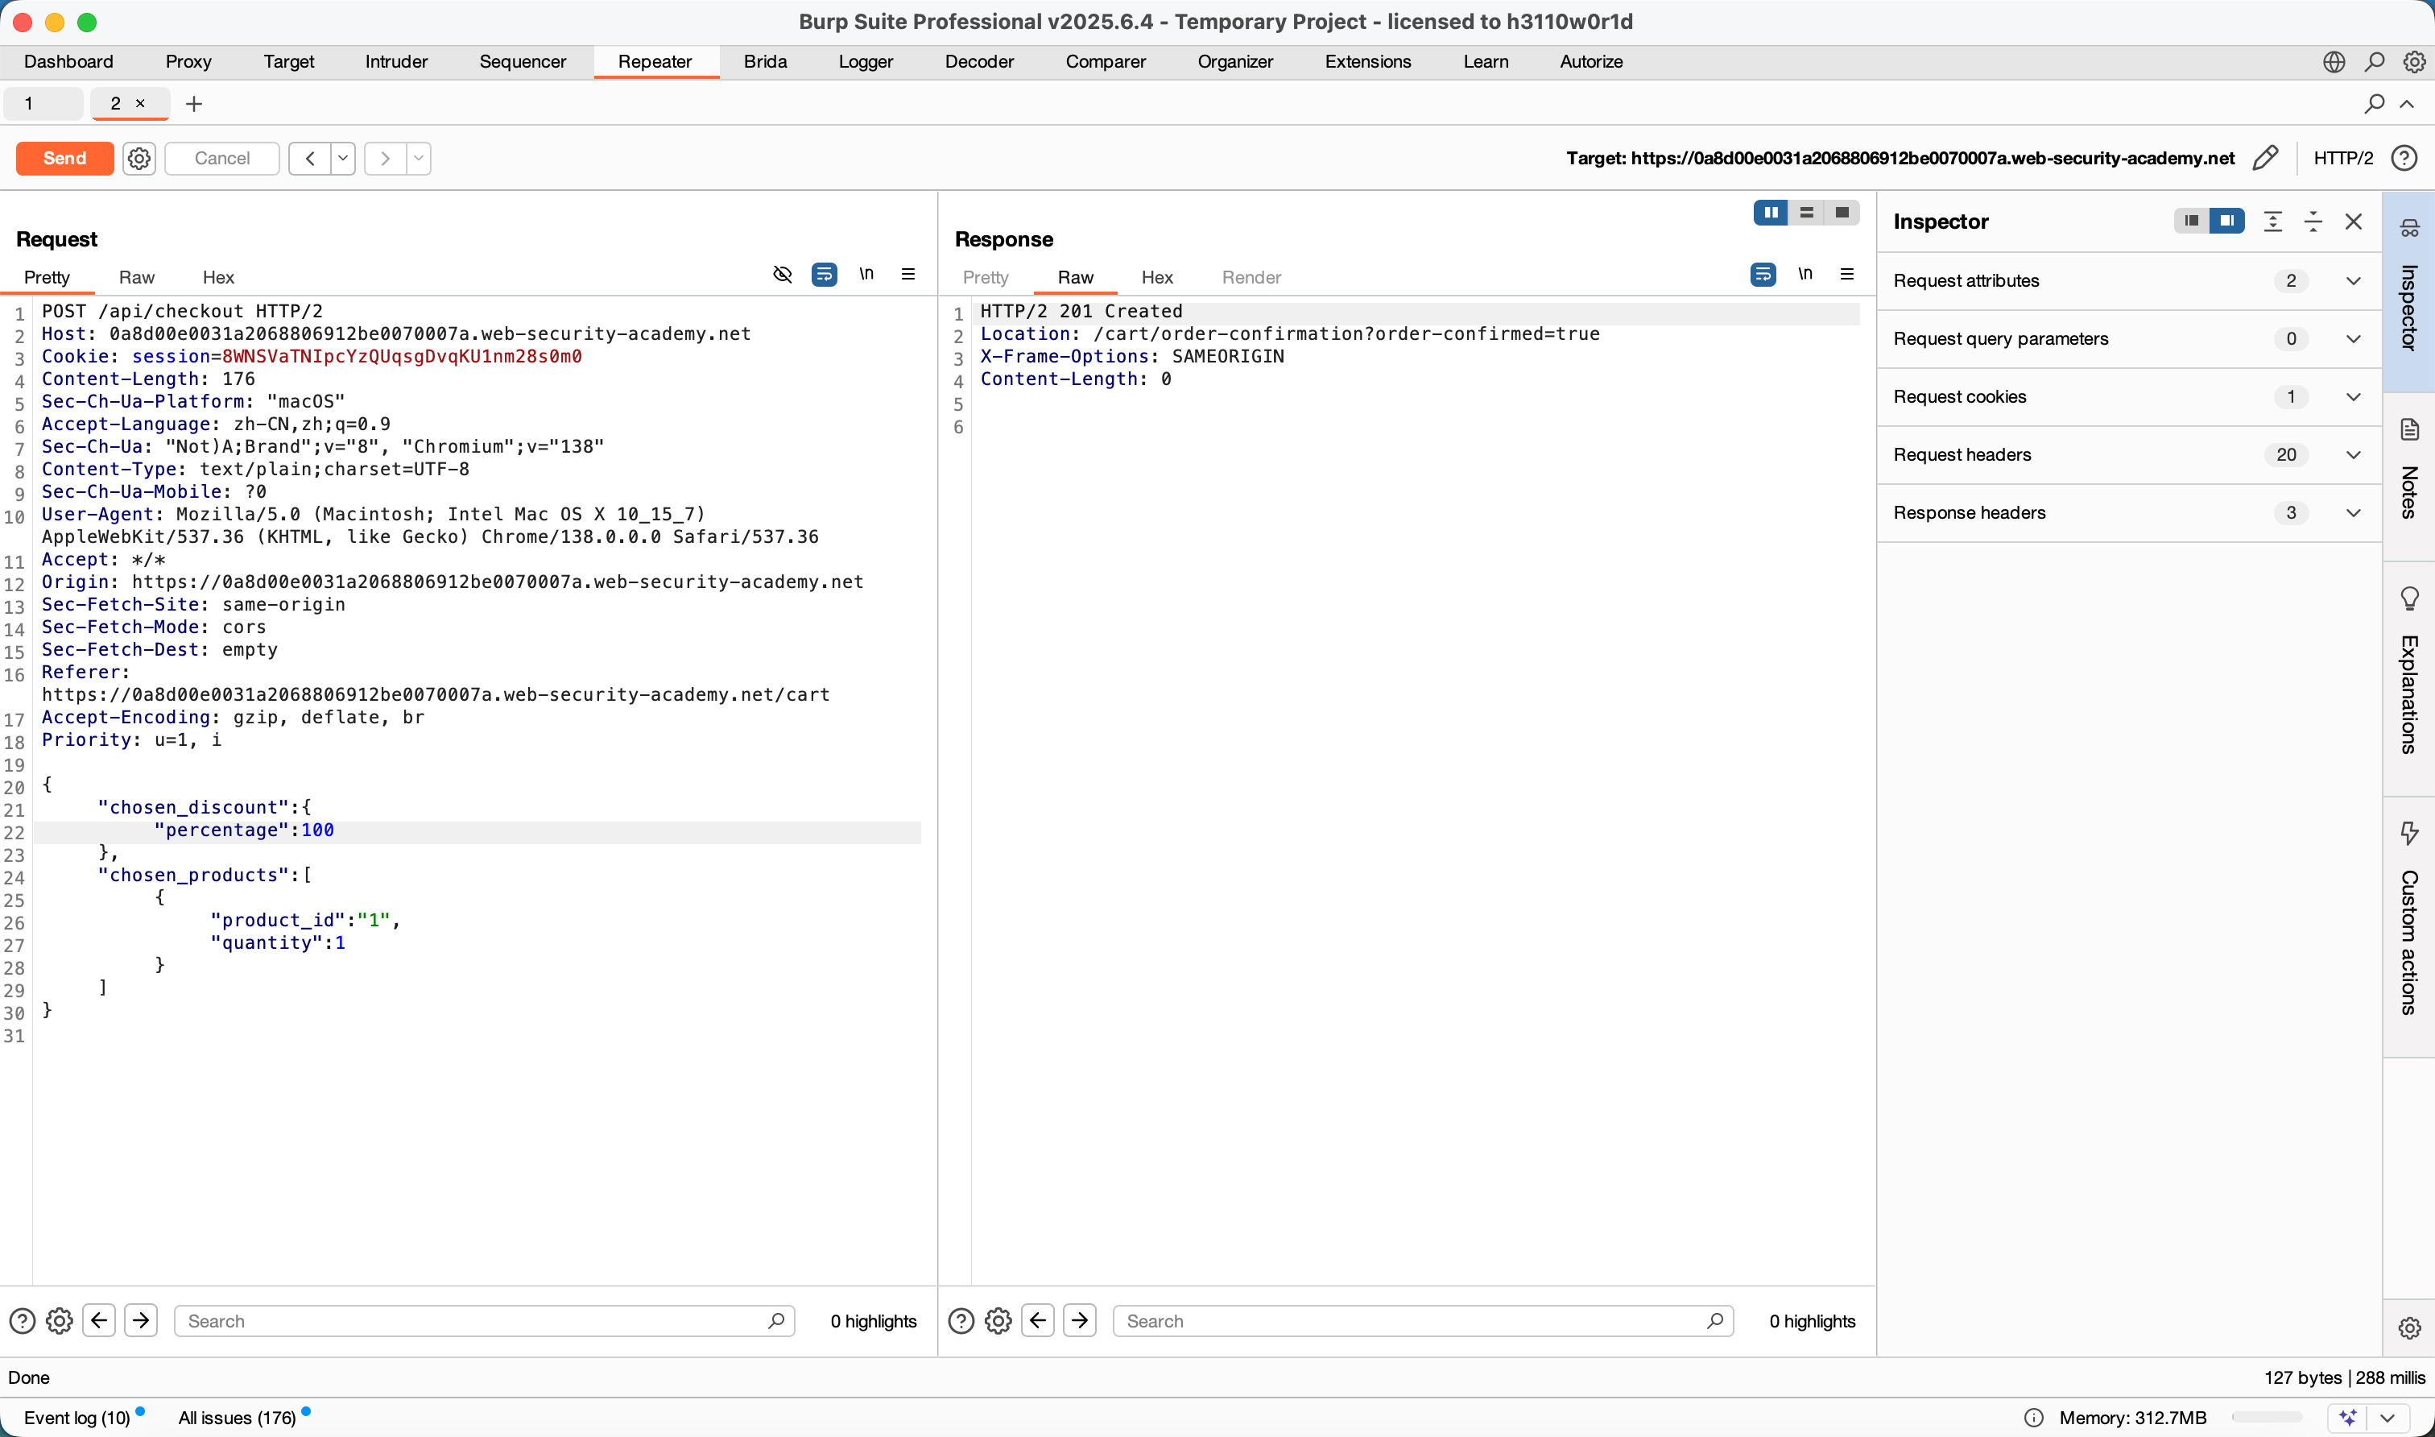The height and width of the screenshot is (1437, 2435).
Task: Click the Add new Repeater tab plus icon
Action: [193, 104]
